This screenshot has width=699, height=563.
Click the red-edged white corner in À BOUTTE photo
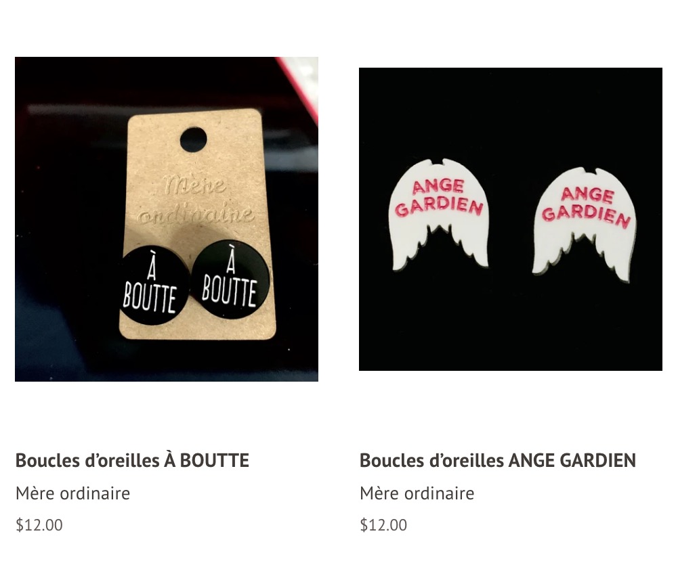tap(299, 85)
